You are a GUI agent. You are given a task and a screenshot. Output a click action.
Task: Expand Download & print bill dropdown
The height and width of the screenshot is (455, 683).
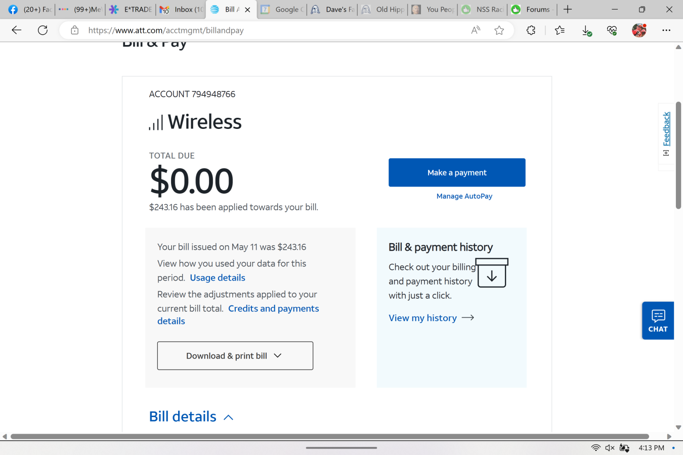(235, 356)
